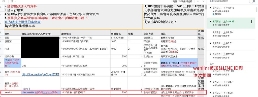This screenshot has height=97, width=258.
Task: Select nickname cell 阿魂
Action: click(x=13, y=49)
